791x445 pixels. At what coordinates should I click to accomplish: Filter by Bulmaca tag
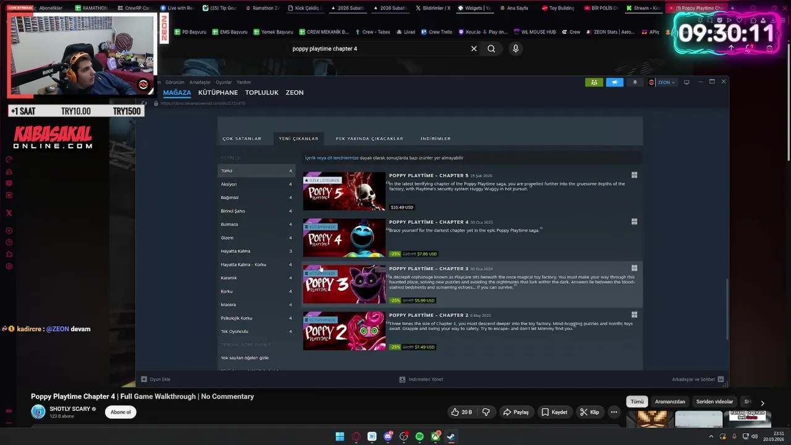tap(256, 224)
